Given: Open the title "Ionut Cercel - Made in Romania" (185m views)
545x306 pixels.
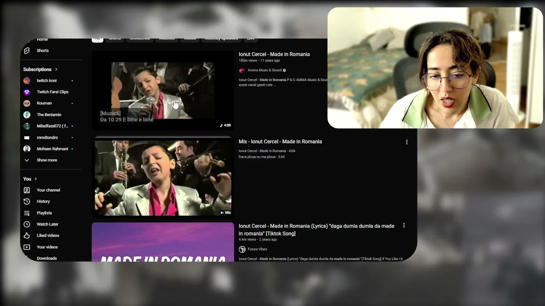Looking at the screenshot, I should pos(274,54).
